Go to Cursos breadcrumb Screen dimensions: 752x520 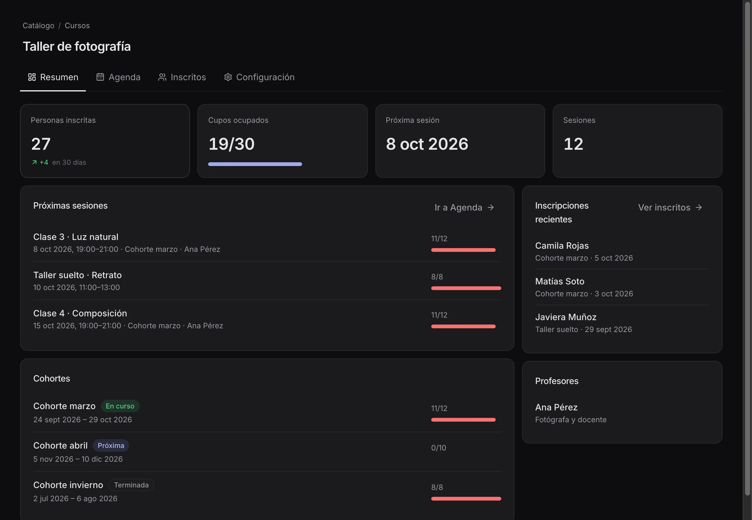[77, 25]
